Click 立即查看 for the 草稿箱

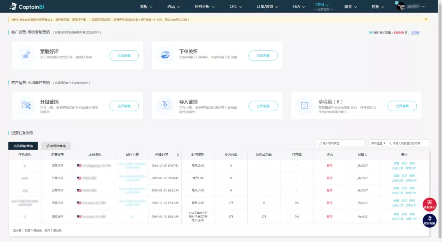402,106
